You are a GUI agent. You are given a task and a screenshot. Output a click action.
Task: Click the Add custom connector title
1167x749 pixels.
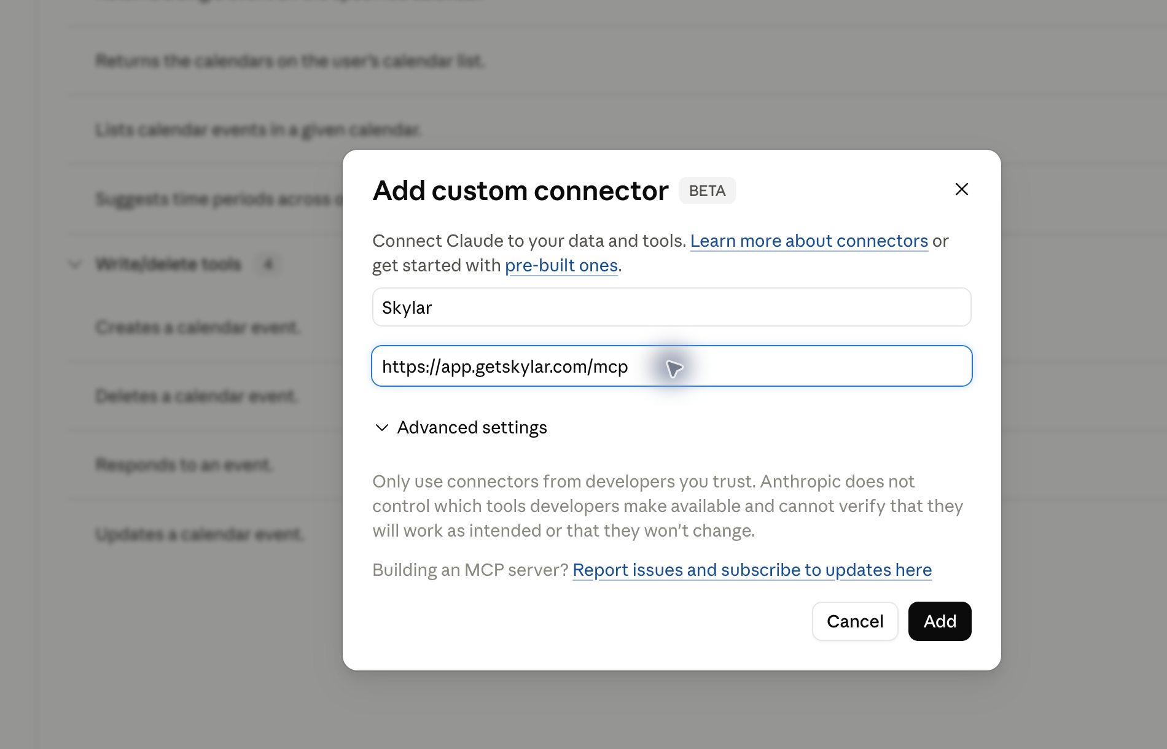tap(520, 190)
